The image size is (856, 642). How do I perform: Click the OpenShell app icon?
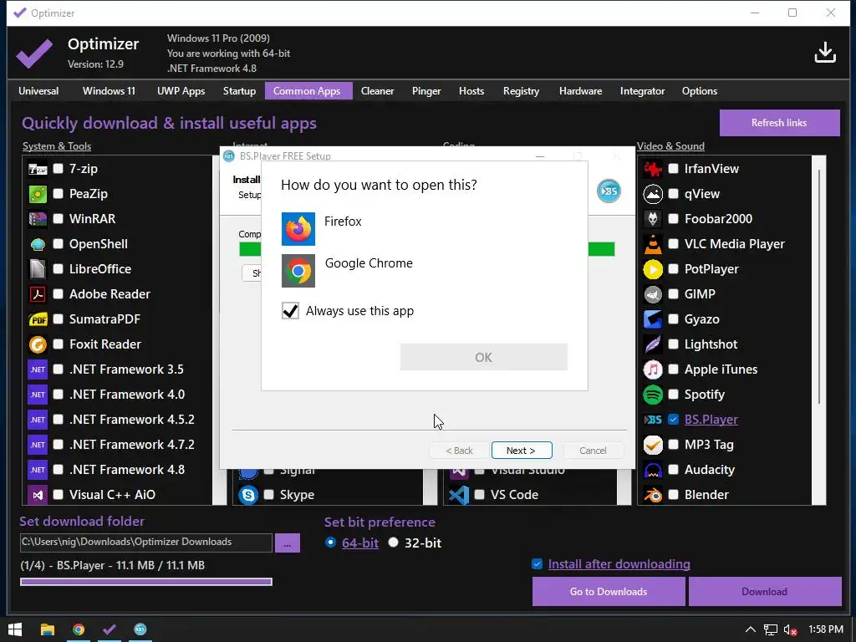pos(38,244)
